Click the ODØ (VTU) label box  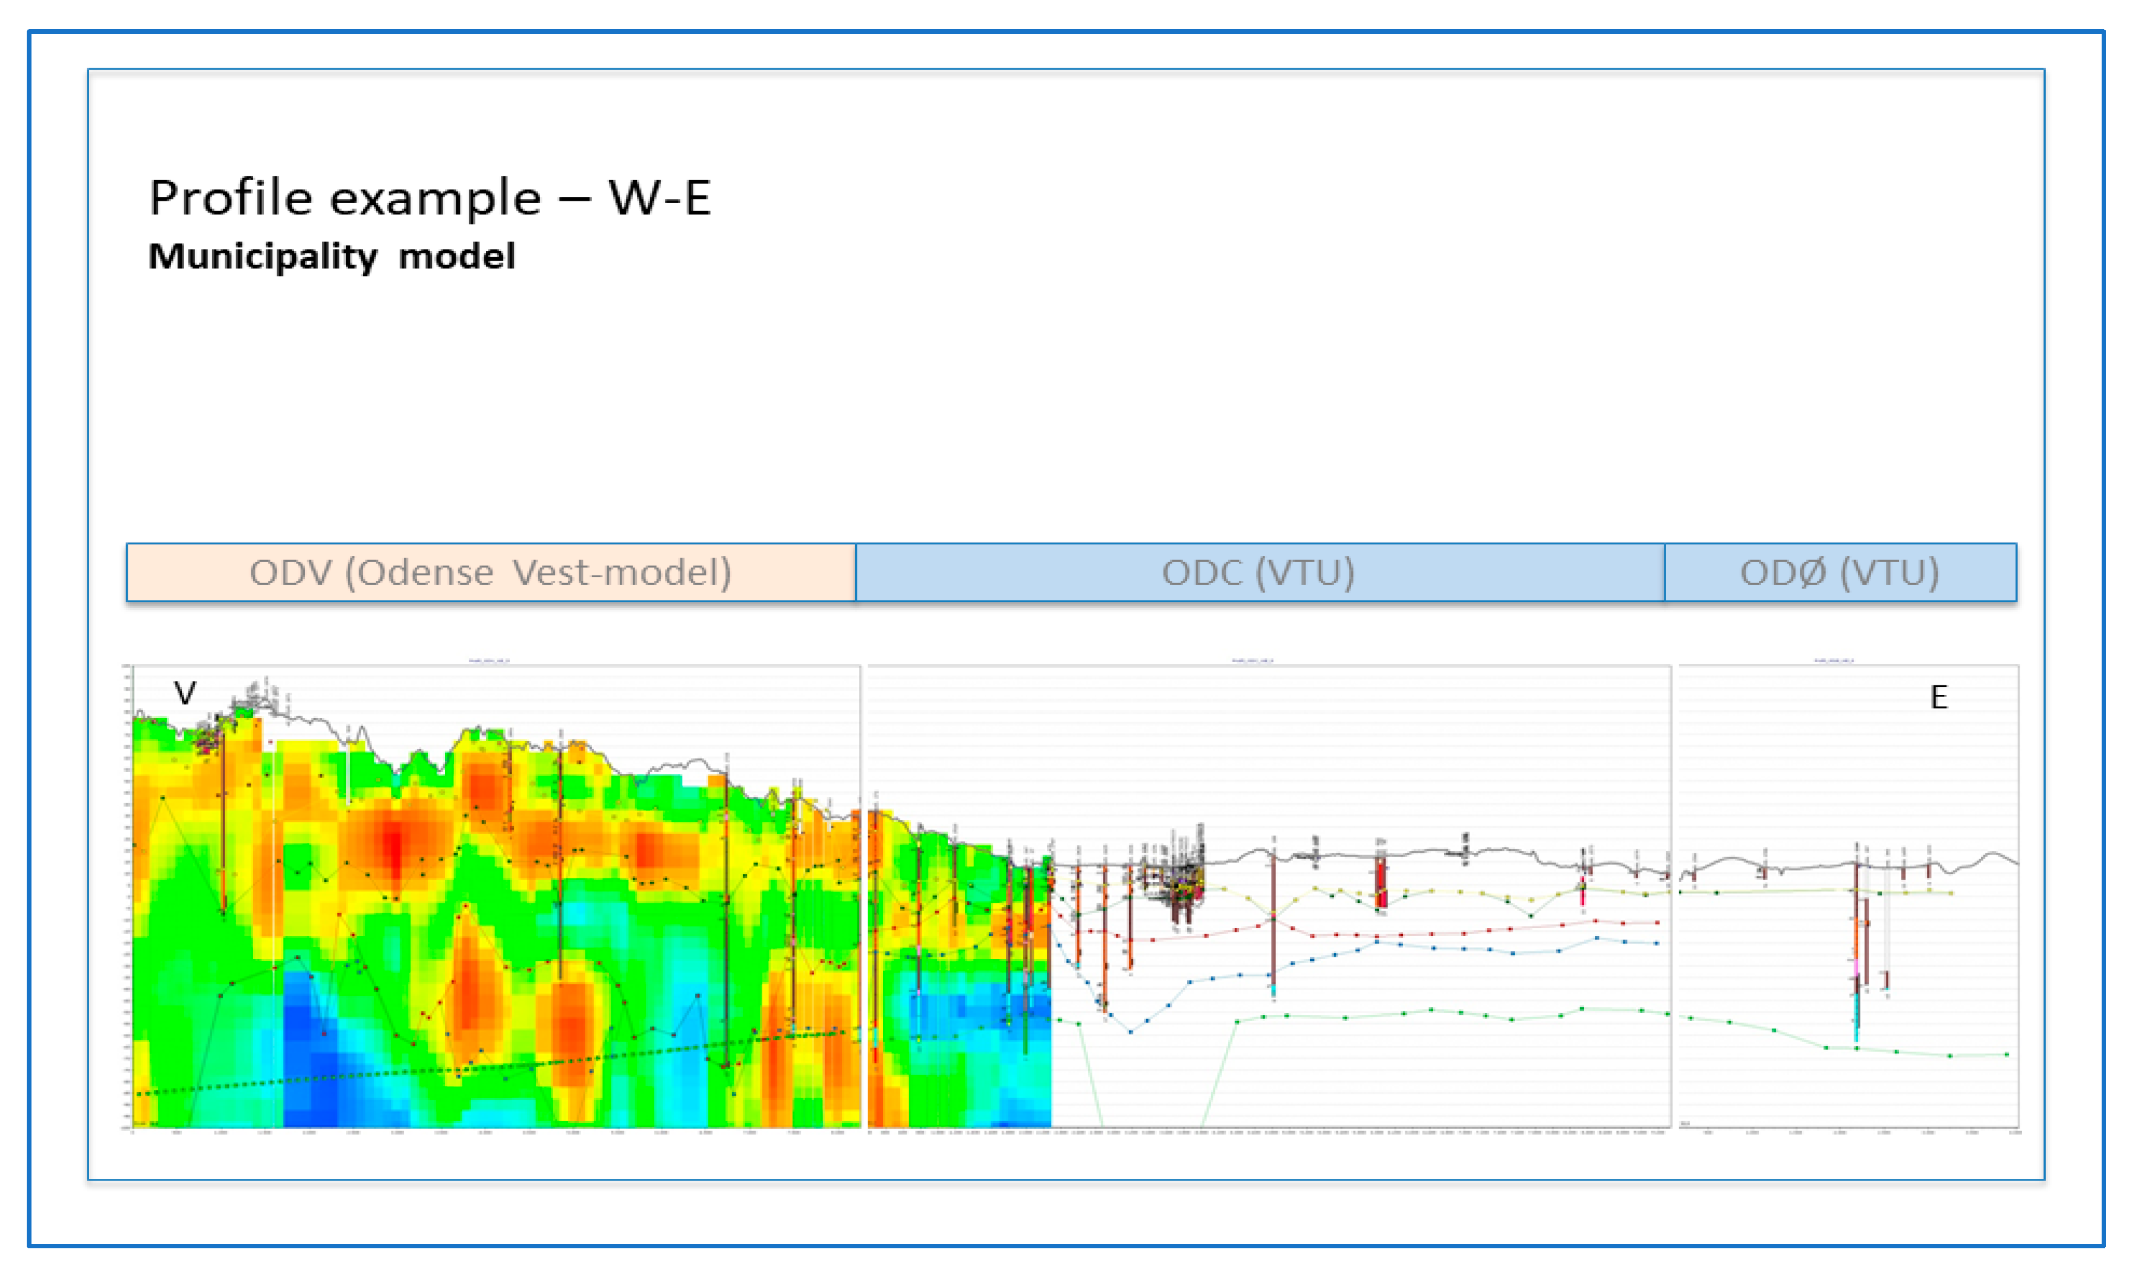[x=1840, y=572]
